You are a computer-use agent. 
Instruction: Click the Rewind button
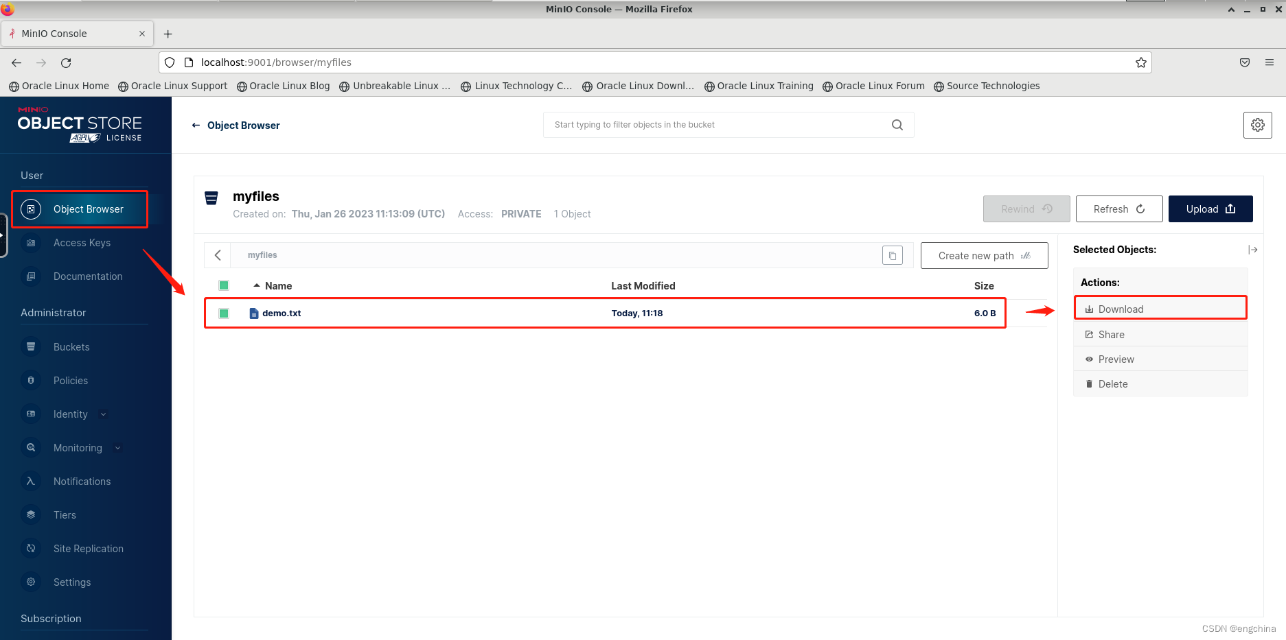coord(1026,209)
